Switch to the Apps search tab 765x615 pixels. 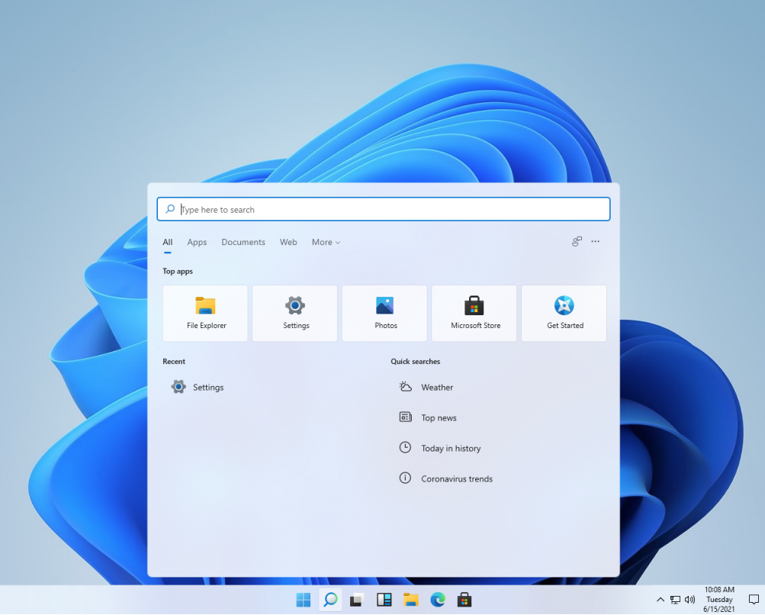pyautogui.click(x=197, y=242)
